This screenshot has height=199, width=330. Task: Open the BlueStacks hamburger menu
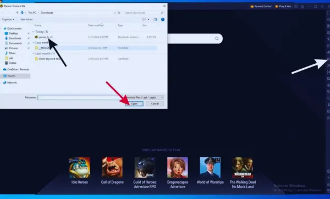302,6
